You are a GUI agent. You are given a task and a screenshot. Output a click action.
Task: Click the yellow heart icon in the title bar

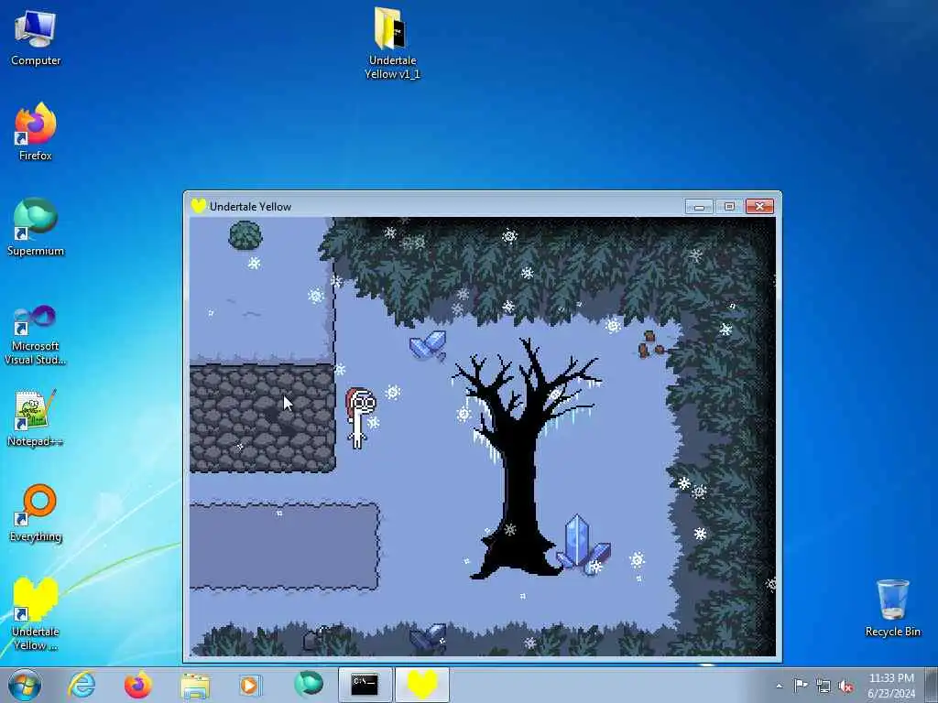pyautogui.click(x=199, y=206)
